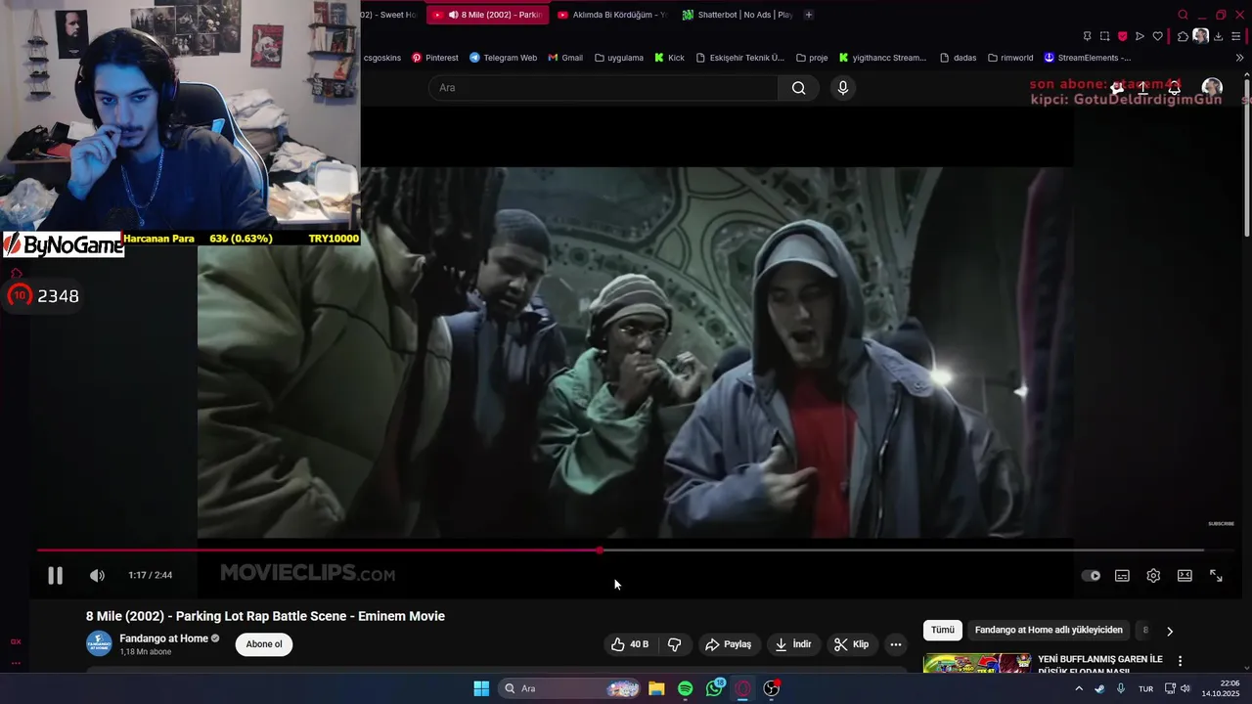Toggle the red ad blocker shield
Viewport: 1252px width, 704px height.
1122,36
